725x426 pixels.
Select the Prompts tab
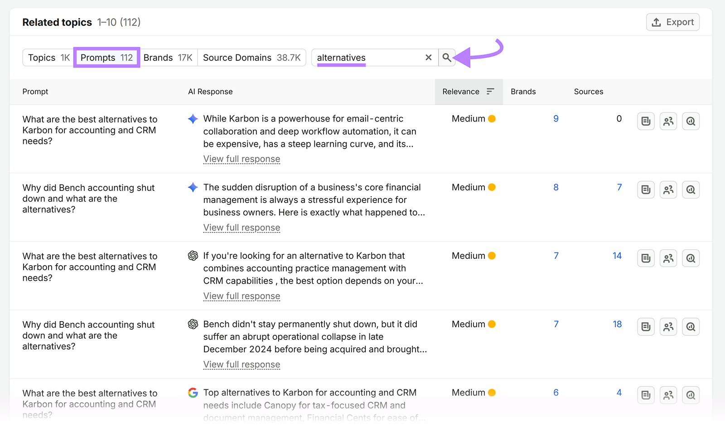106,58
